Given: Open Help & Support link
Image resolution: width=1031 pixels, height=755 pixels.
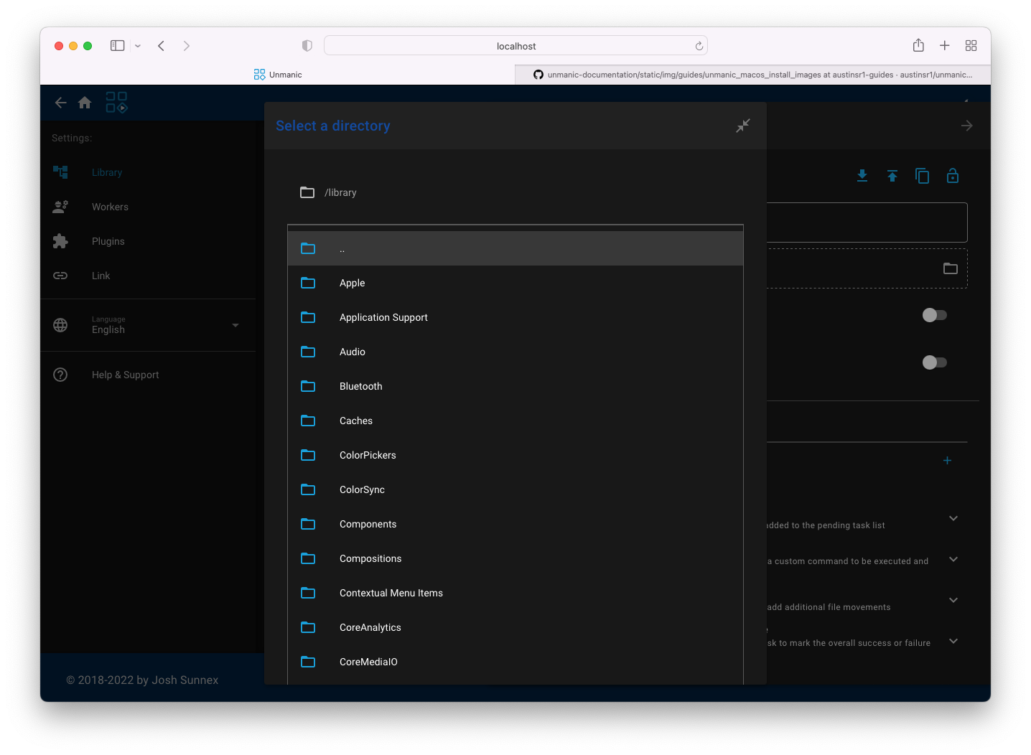Looking at the screenshot, I should [125, 375].
